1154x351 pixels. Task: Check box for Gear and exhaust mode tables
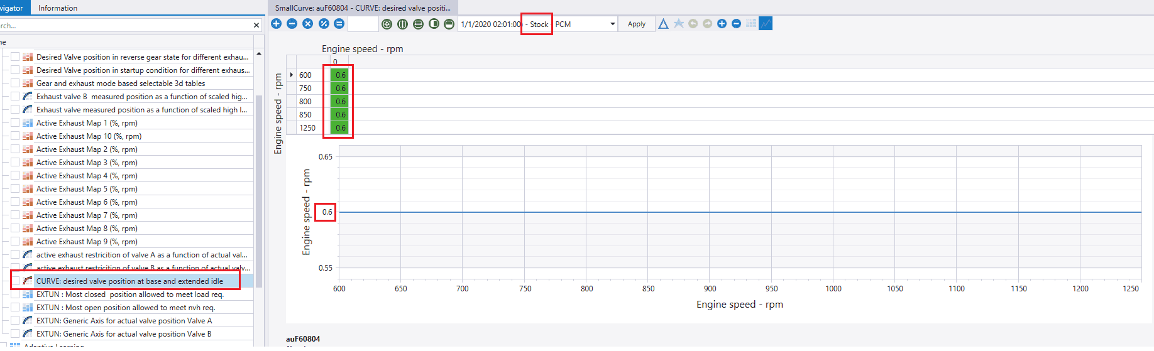point(15,83)
